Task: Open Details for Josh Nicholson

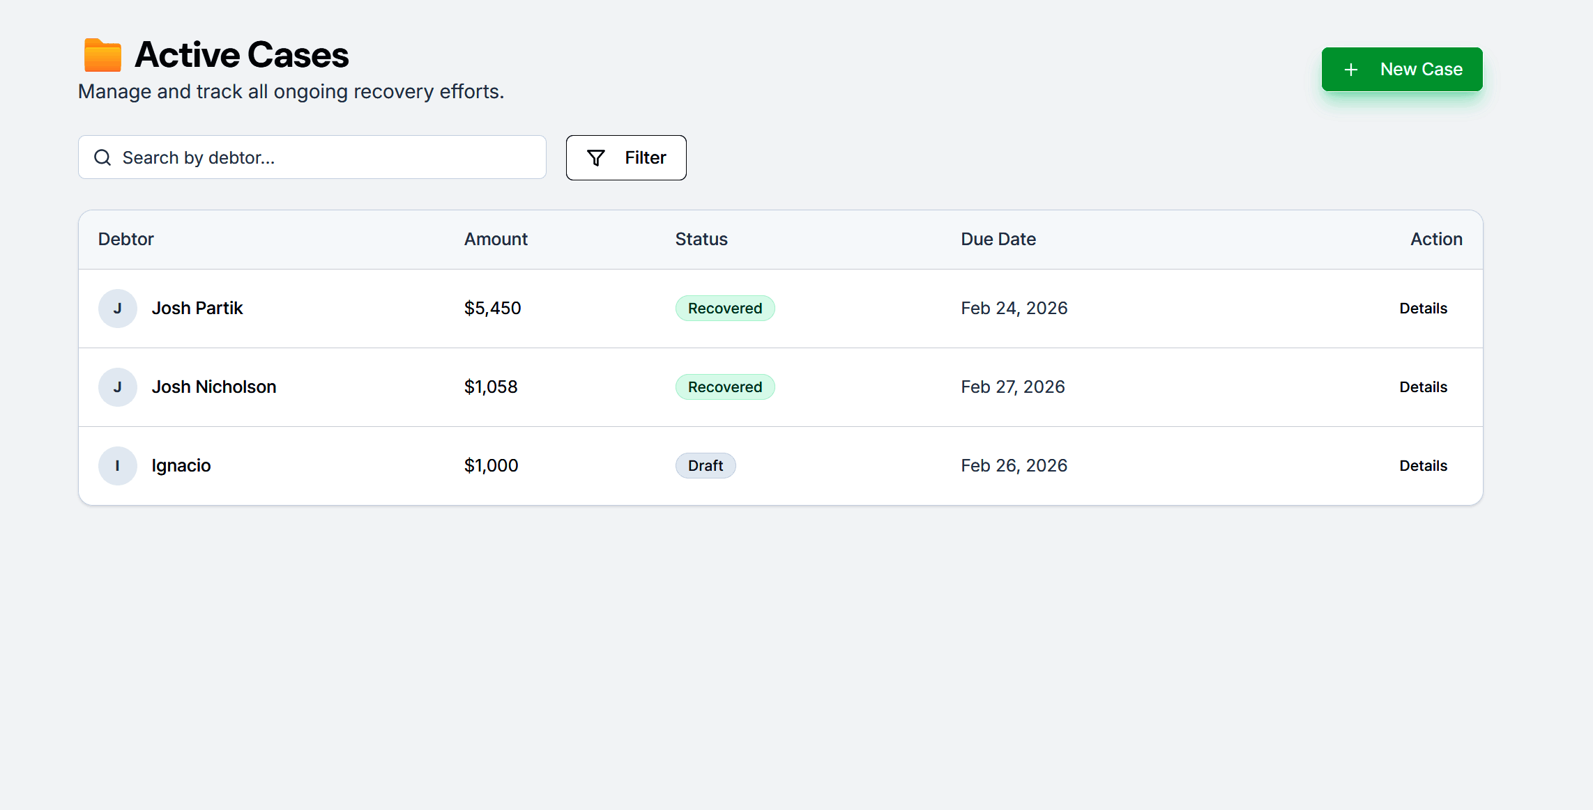Action: point(1423,387)
